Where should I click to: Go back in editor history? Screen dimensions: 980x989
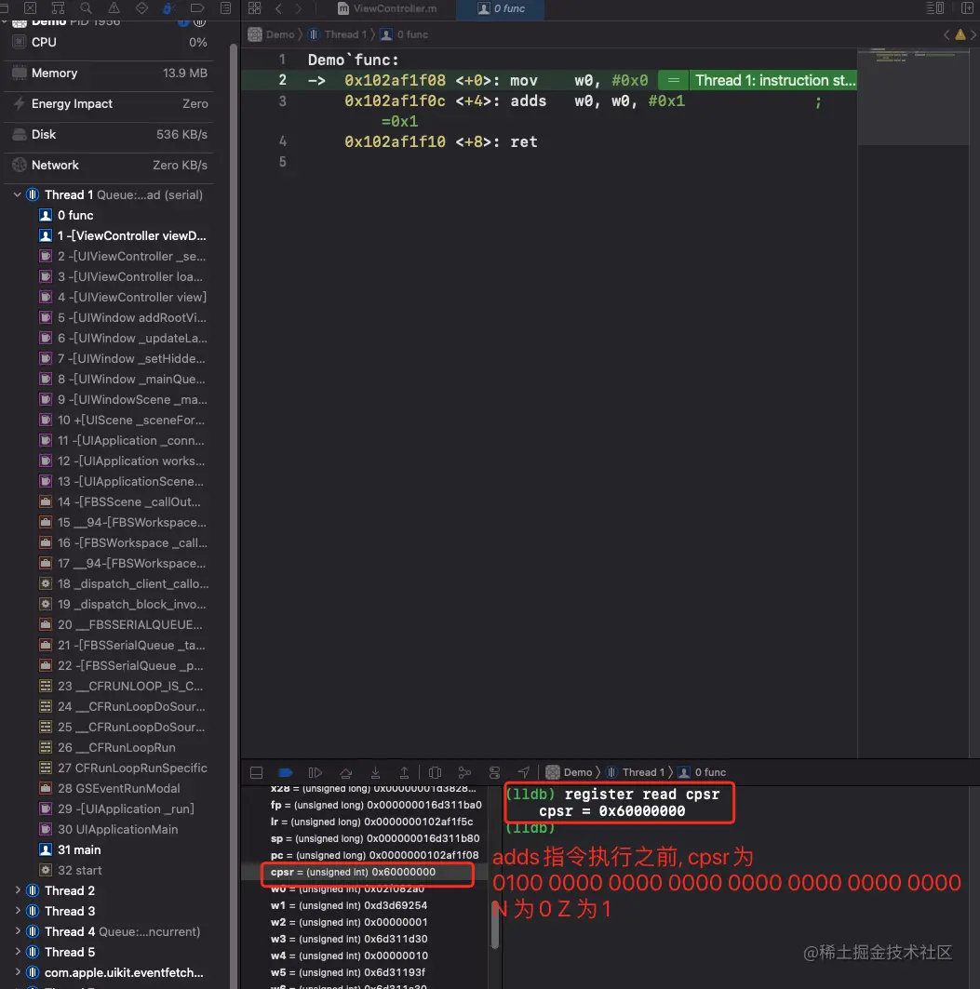pos(278,8)
